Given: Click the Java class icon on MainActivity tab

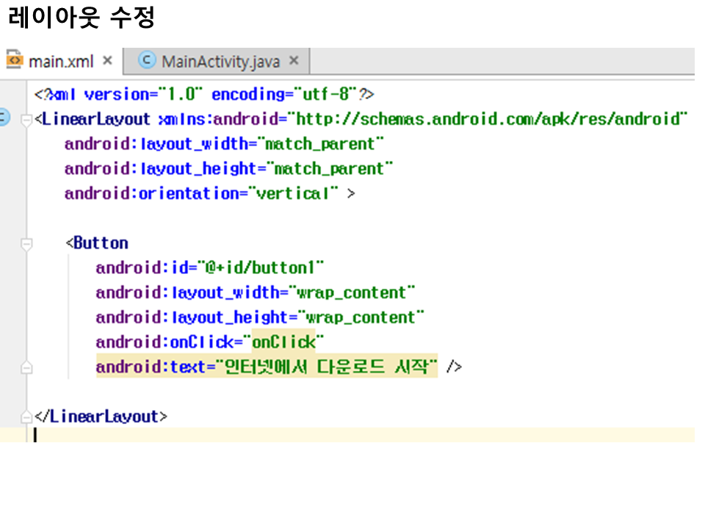Looking at the screenshot, I should [x=147, y=61].
